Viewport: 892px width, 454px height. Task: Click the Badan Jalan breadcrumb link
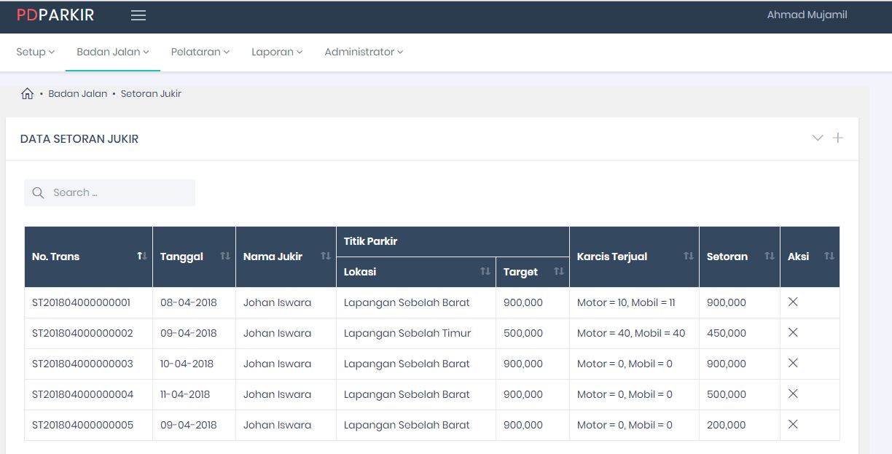coord(77,94)
